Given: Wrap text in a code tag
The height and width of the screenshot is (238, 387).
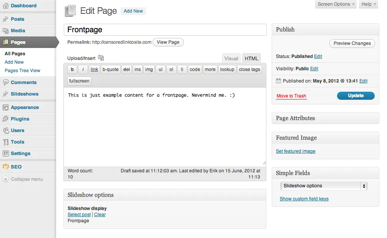Looking at the screenshot, I should (x=194, y=69).
